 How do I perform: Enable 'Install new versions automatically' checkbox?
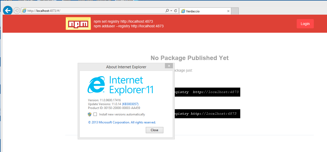click(x=95, y=114)
